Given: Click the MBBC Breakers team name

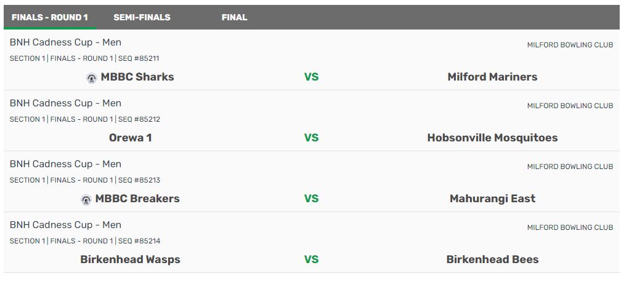Looking at the screenshot, I should (x=137, y=199).
